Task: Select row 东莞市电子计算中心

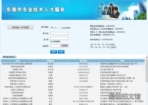Action: point(73,84)
